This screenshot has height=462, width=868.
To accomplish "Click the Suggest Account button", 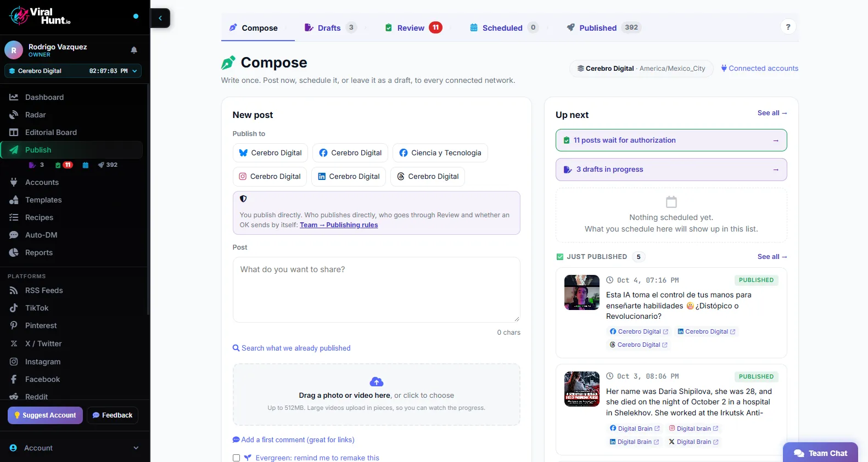I will pos(45,415).
